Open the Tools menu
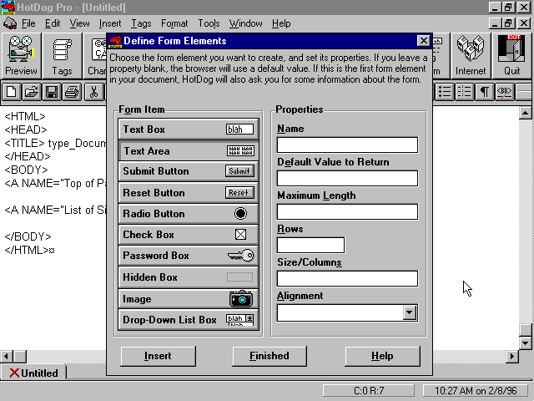The height and width of the screenshot is (401, 534). 209,23
